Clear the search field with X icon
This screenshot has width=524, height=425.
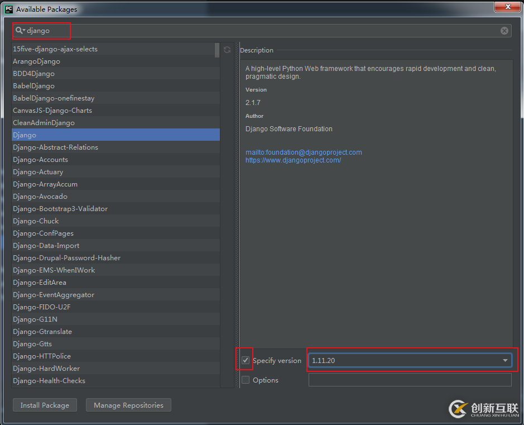pyautogui.click(x=504, y=31)
